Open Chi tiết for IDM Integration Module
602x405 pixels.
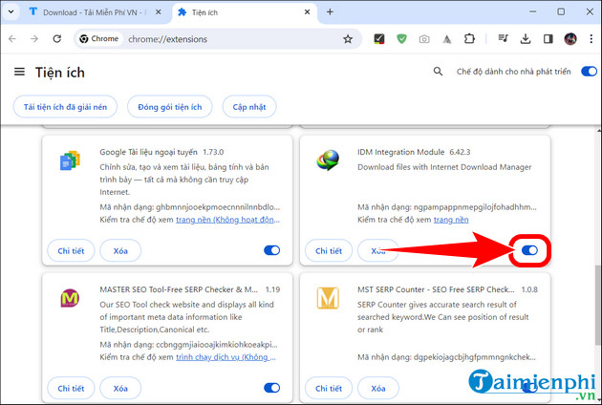pyautogui.click(x=329, y=250)
